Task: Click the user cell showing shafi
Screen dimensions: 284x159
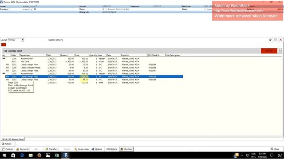Action: pyautogui.click(x=101, y=83)
